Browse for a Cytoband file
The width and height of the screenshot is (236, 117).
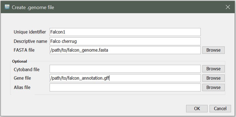pos(213,69)
